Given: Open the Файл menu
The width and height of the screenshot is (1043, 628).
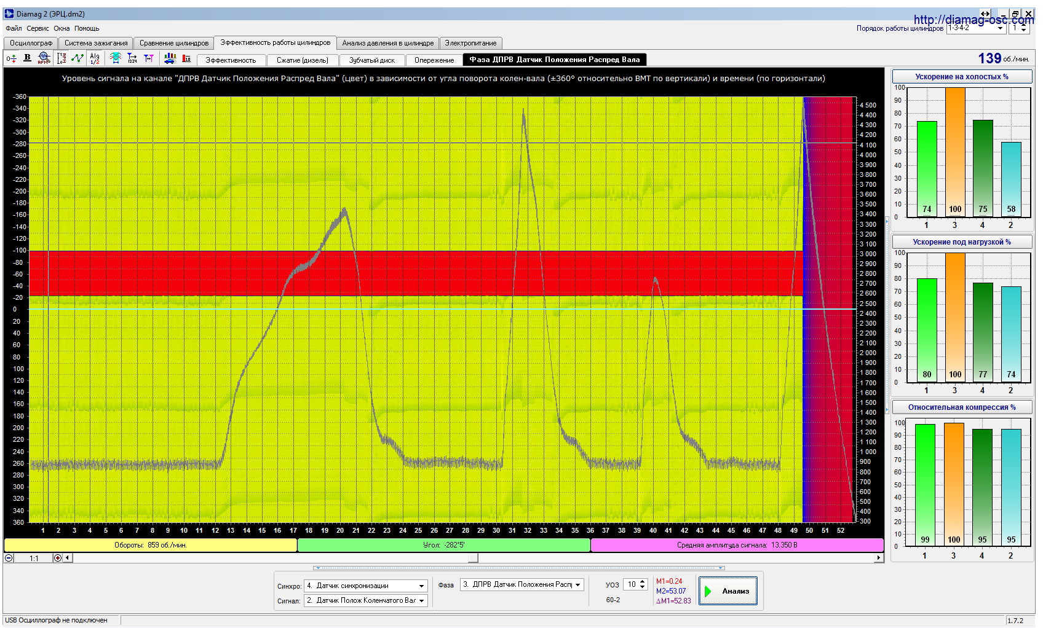Looking at the screenshot, I should 14,28.
